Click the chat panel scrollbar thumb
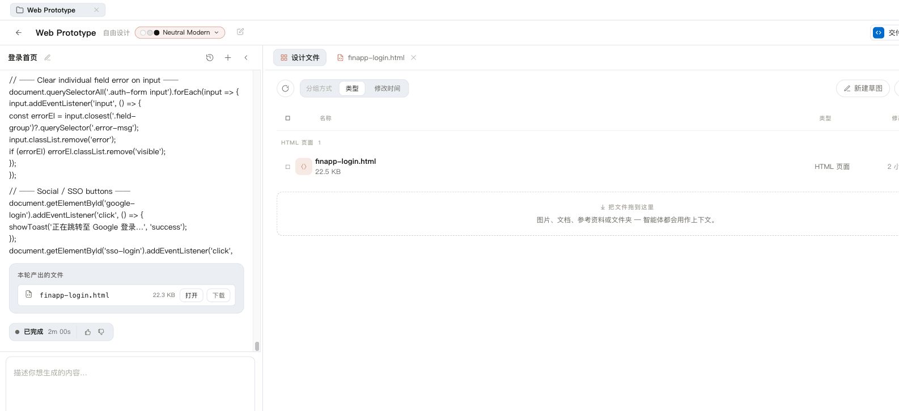899x411 pixels. (x=257, y=346)
